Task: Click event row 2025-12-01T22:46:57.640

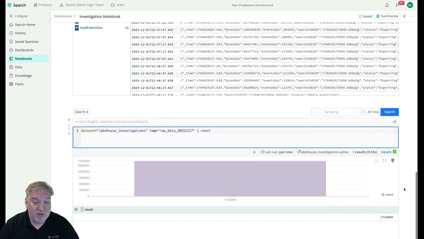Action: pos(265,66)
